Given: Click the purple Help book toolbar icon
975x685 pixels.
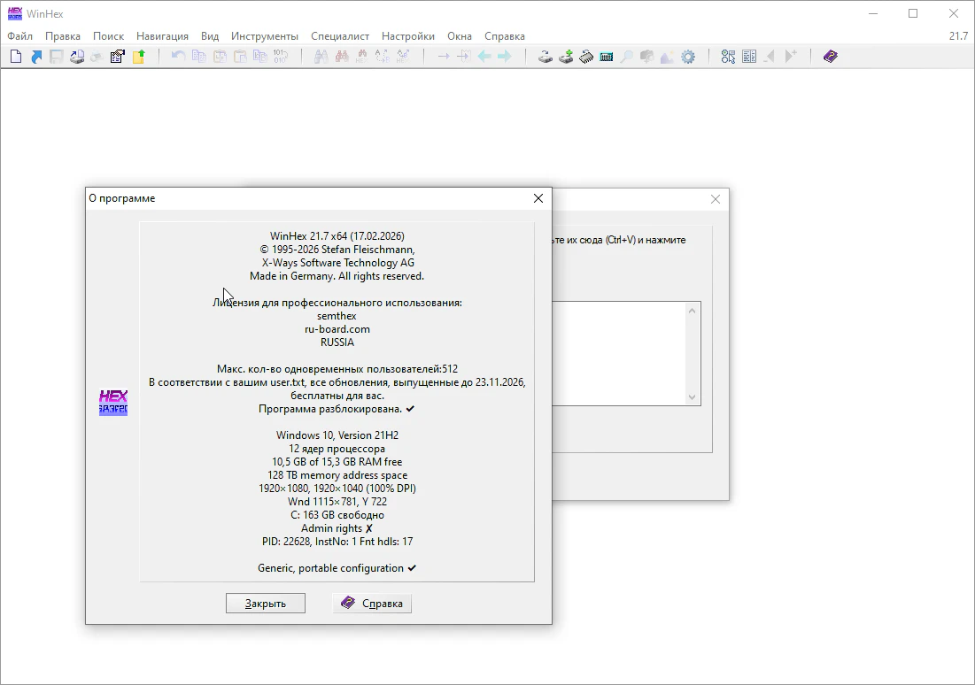Looking at the screenshot, I should click(831, 57).
